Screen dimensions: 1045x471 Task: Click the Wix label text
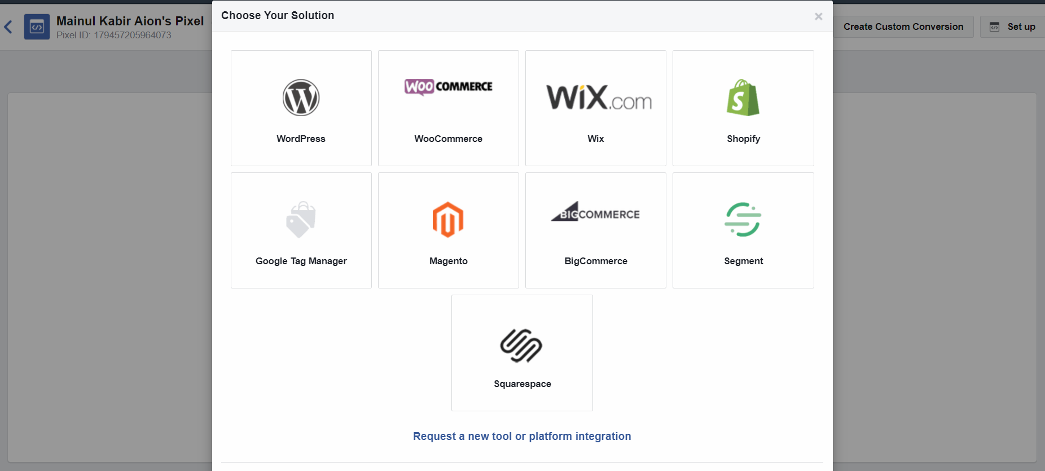pos(596,139)
